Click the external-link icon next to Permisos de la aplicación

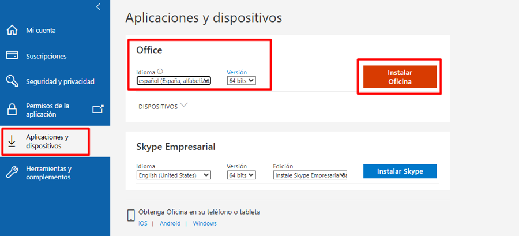click(97, 109)
